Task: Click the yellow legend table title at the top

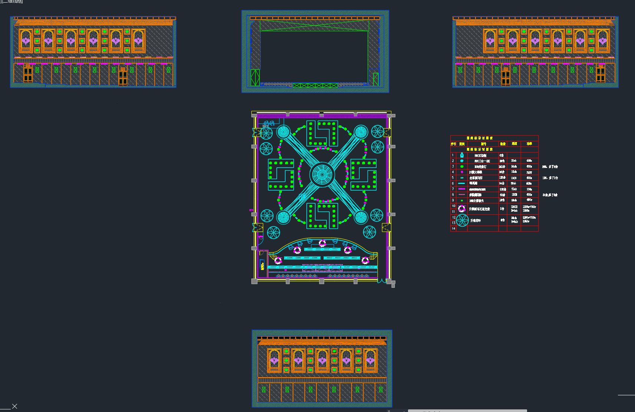Action: pyautogui.click(x=480, y=138)
